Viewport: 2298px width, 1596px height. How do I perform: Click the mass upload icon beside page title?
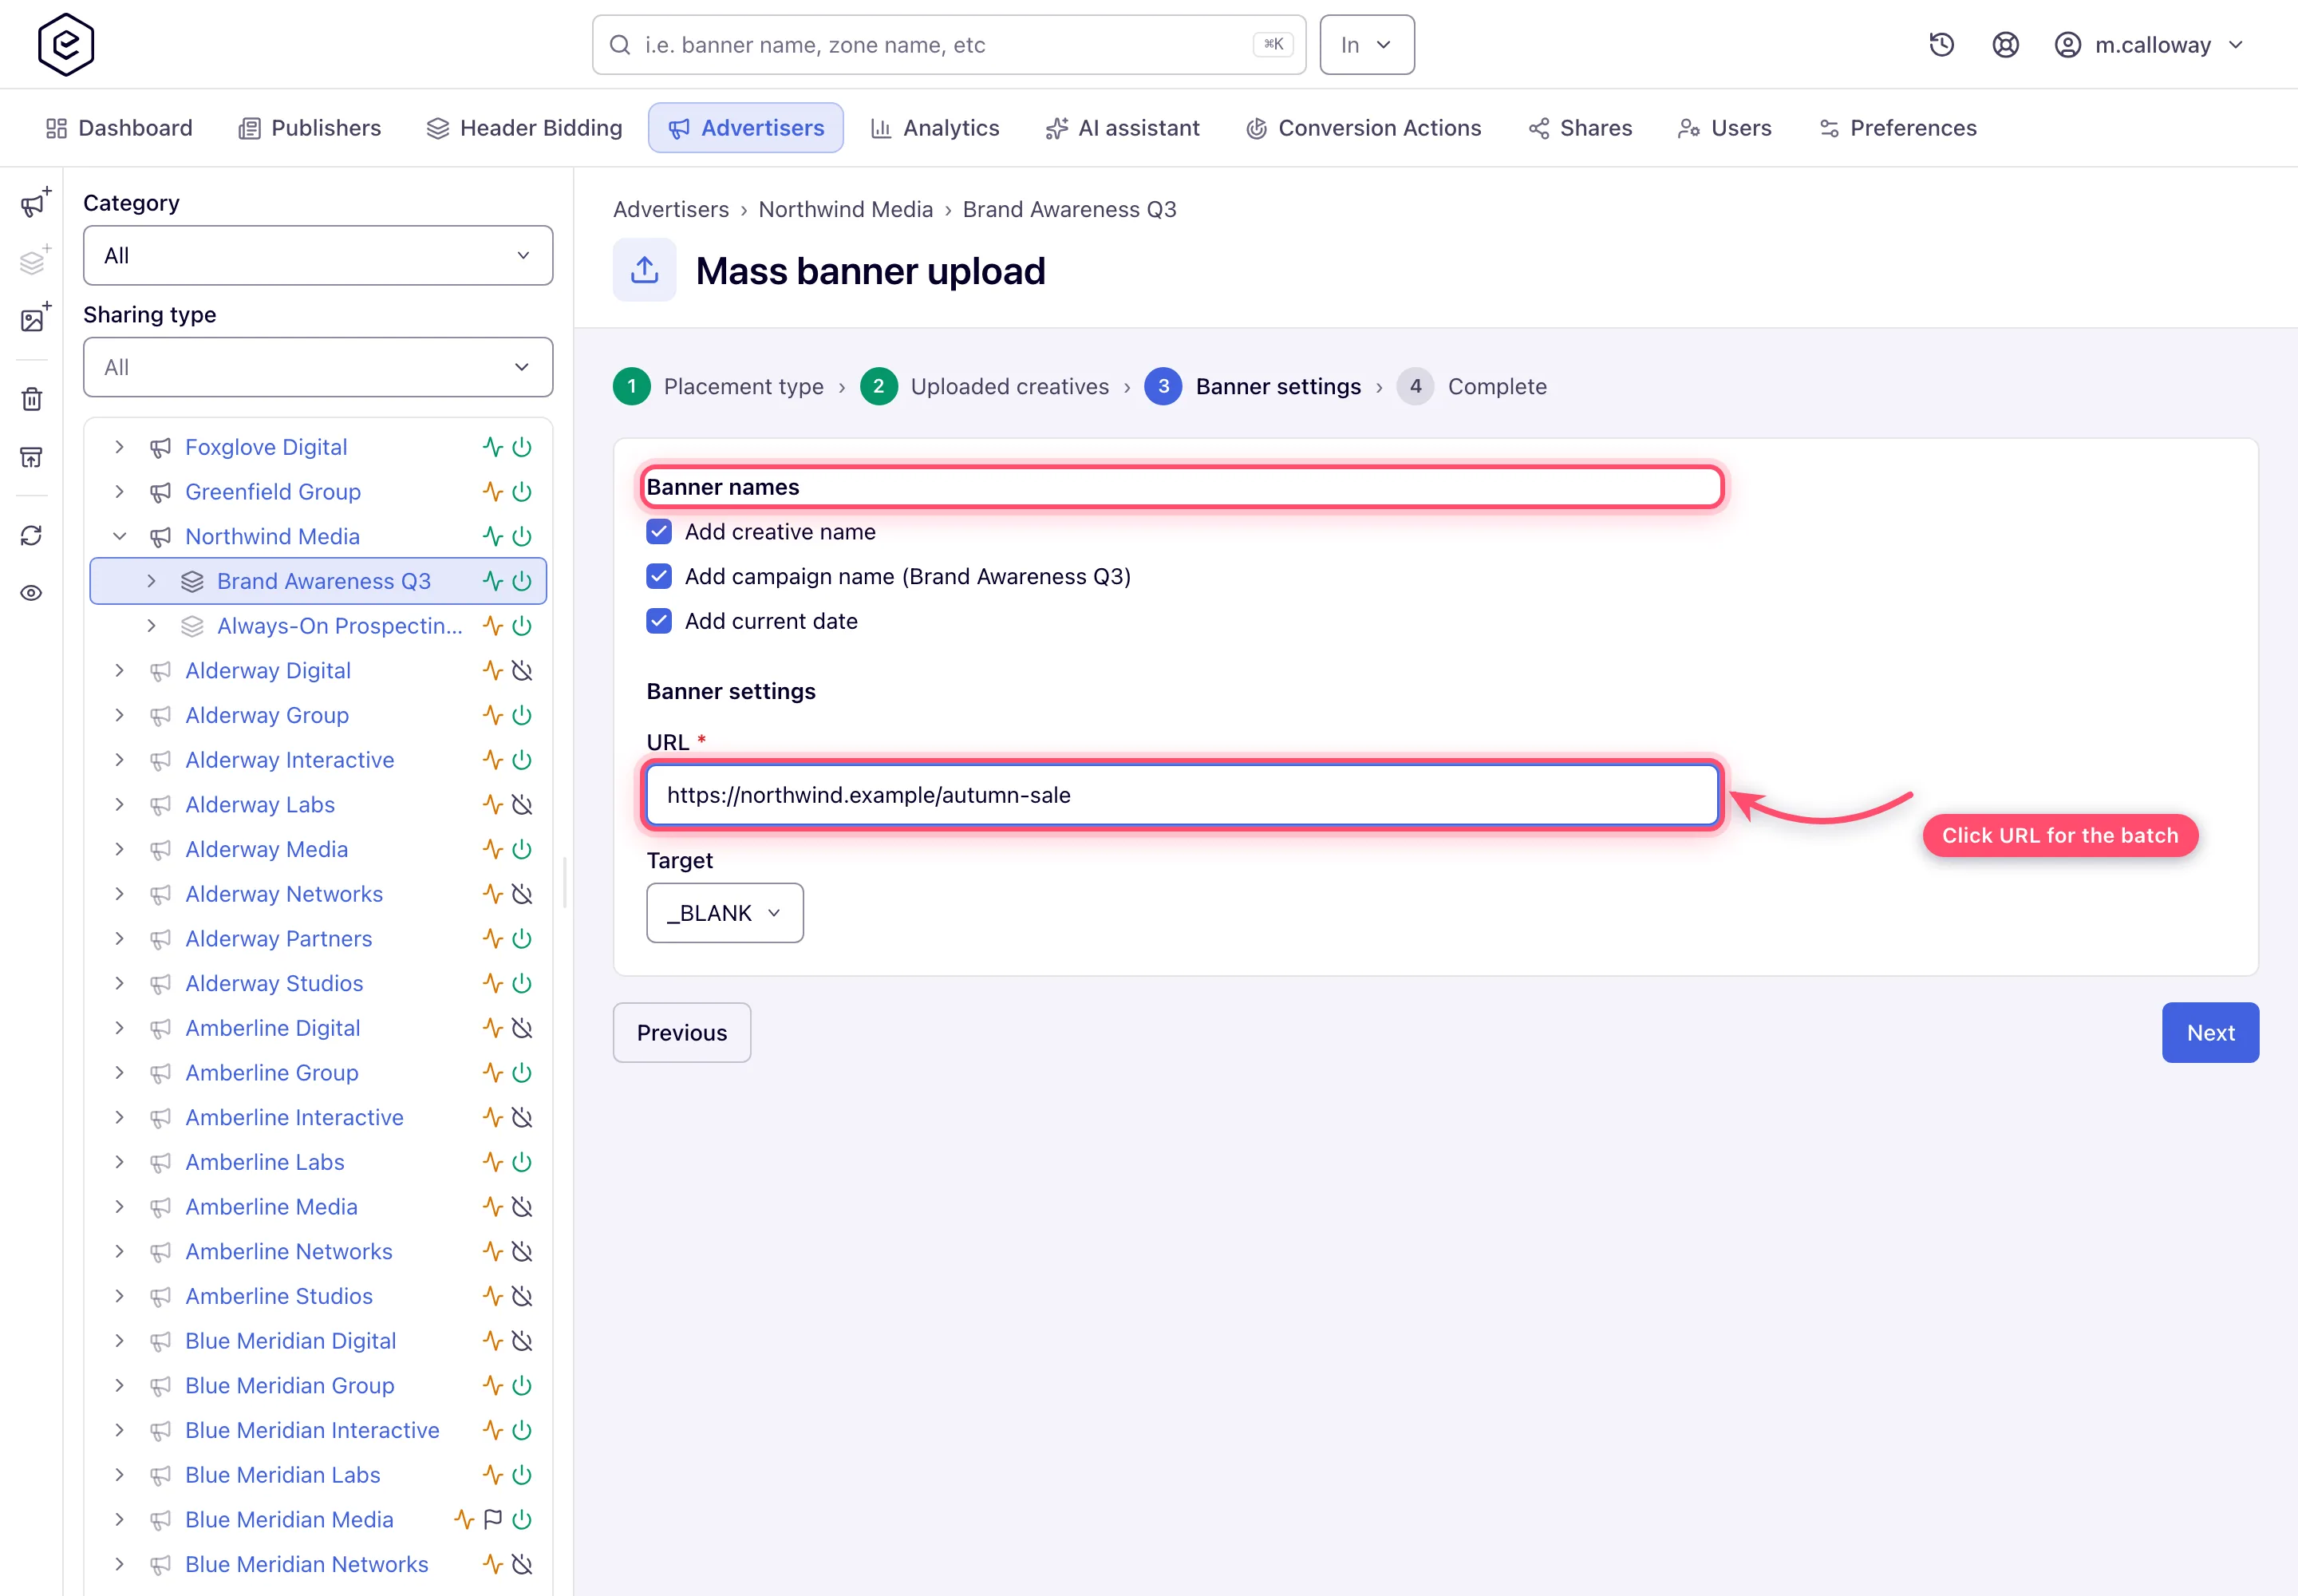point(645,270)
